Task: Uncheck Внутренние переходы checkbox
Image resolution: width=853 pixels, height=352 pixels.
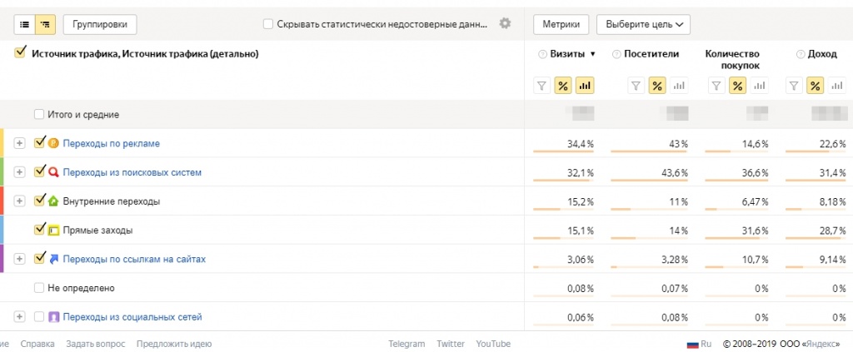Action: coord(39,201)
